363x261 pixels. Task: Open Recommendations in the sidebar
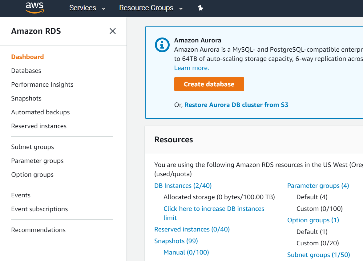(38, 230)
